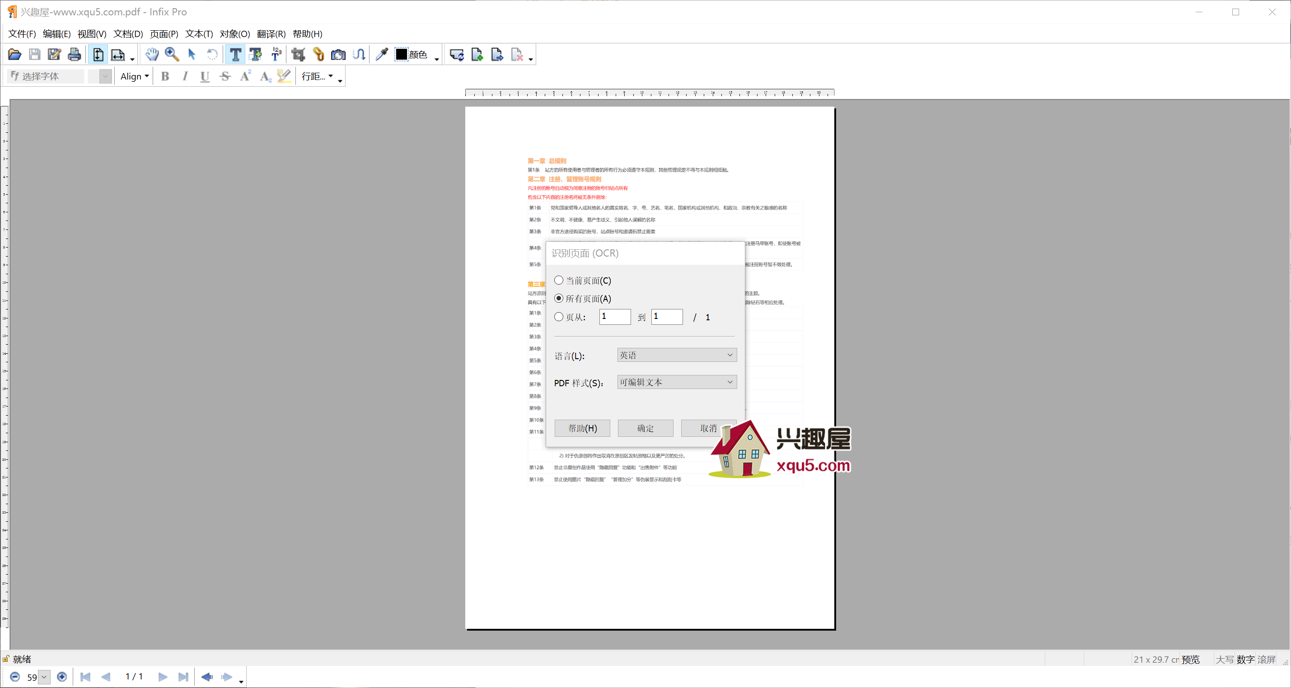1291x688 pixels.
Task: Open the font size dropdown arrow
Action: pos(105,76)
